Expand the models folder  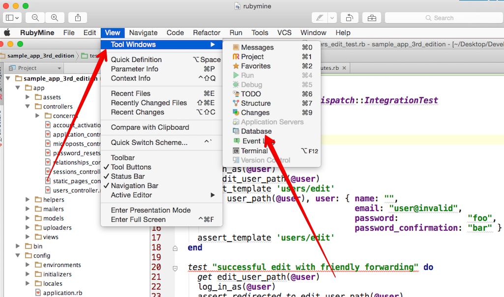[28, 218]
